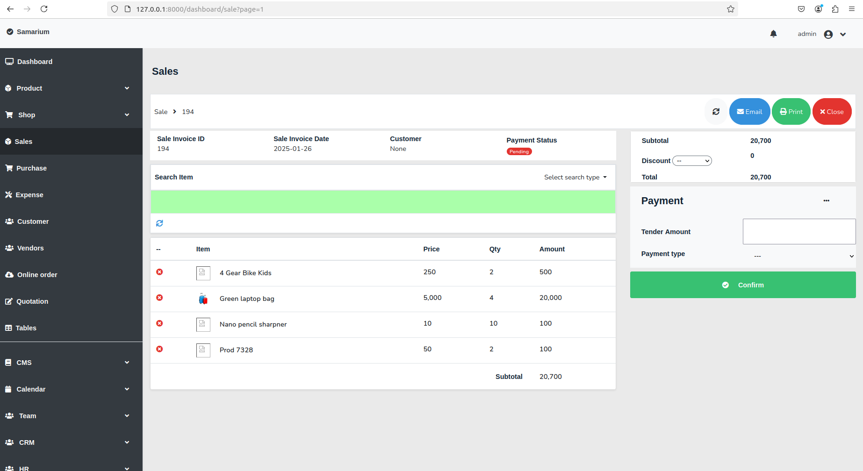Confirm the payment

pyautogui.click(x=743, y=285)
